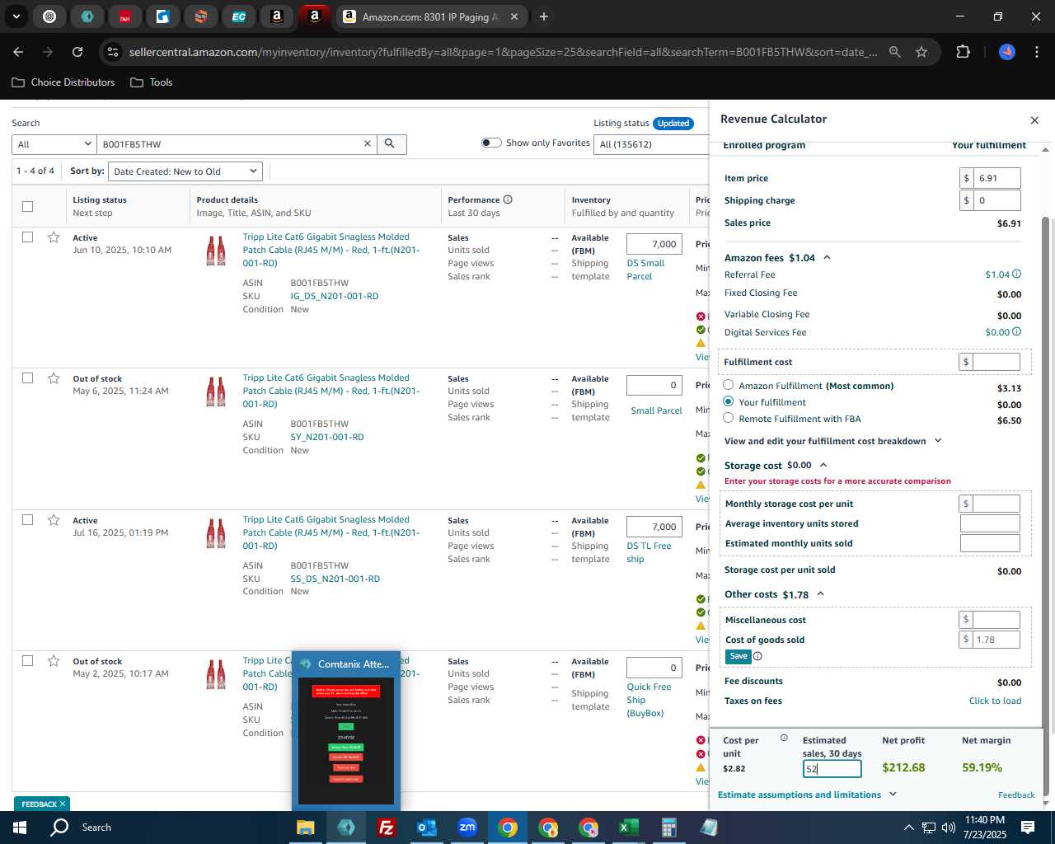The width and height of the screenshot is (1055, 844).
Task: Select Remote Fulfillment with FBA radio
Action: [729, 418]
